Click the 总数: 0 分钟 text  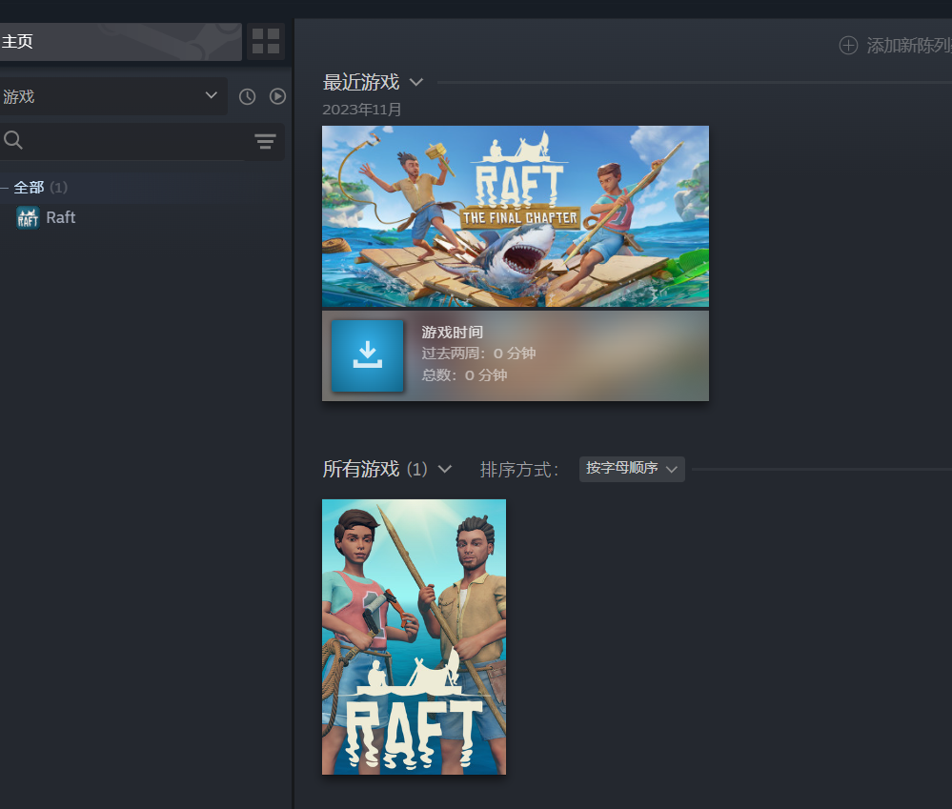464,375
